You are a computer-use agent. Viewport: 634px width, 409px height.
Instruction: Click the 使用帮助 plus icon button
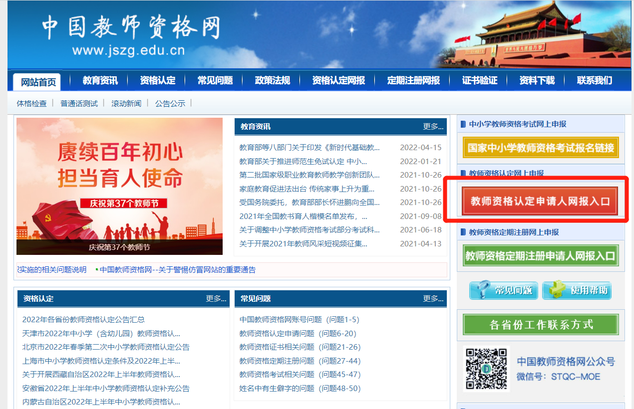point(577,290)
